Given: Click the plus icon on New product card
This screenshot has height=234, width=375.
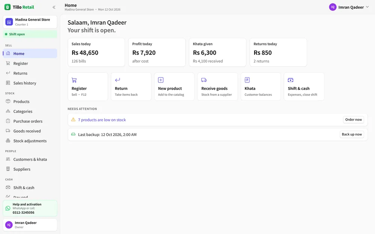Looking at the screenshot, I should click(161, 80).
